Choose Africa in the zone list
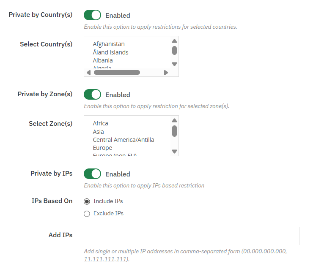Screen dimensions: 313x274 click(101, 123)
